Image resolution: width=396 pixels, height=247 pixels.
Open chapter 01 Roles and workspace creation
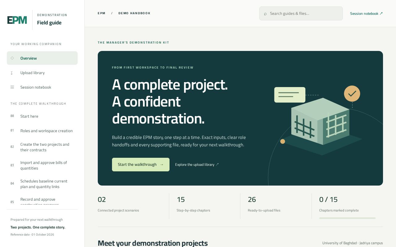[x=42, y=131]
